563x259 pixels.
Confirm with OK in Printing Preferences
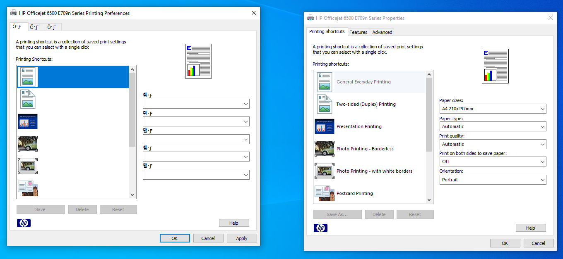175,238
